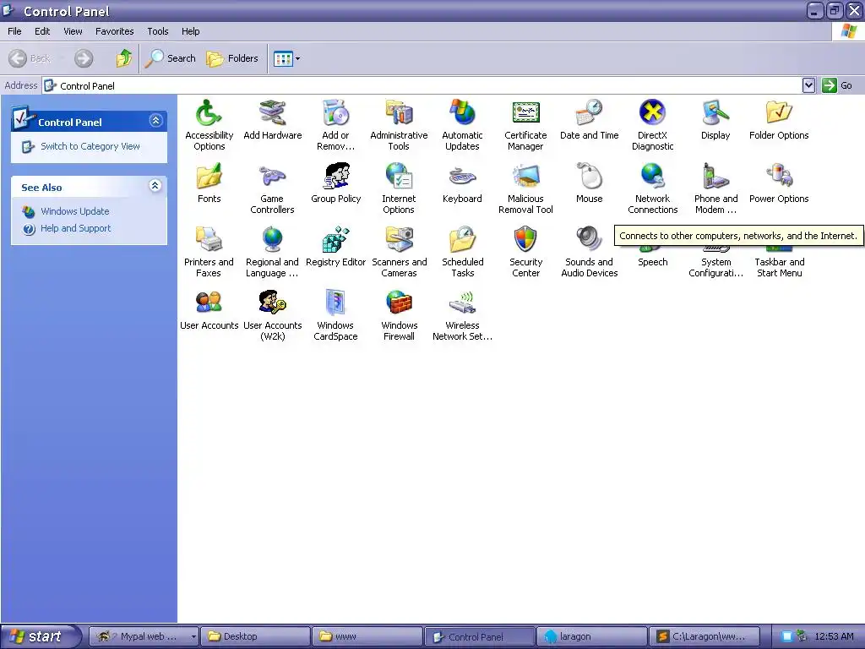Open Group Policy icon
The width and height of the screenshot is (865, 649).
(x=336, y=177)
